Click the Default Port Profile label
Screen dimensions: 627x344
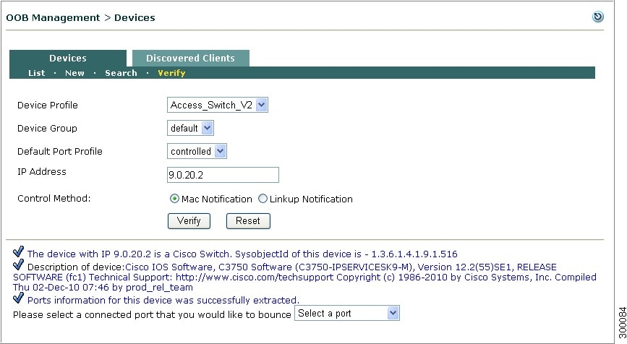(x=60, y=152)
